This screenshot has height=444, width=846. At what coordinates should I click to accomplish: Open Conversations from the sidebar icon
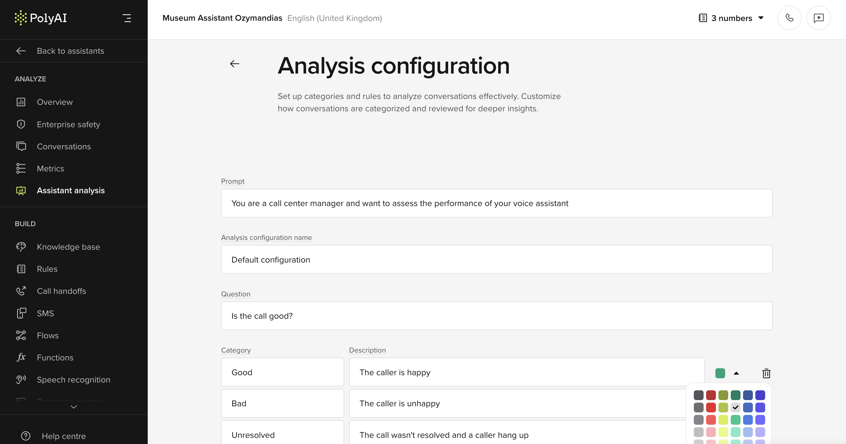tap(21, 146)
